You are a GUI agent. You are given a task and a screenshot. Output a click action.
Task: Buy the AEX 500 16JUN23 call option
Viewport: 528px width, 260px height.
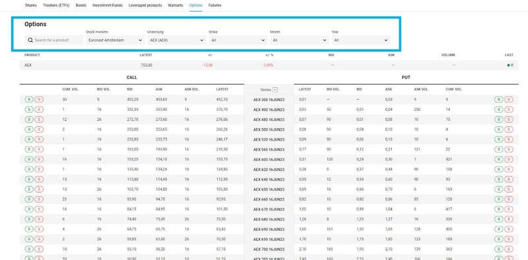point(29,129)
